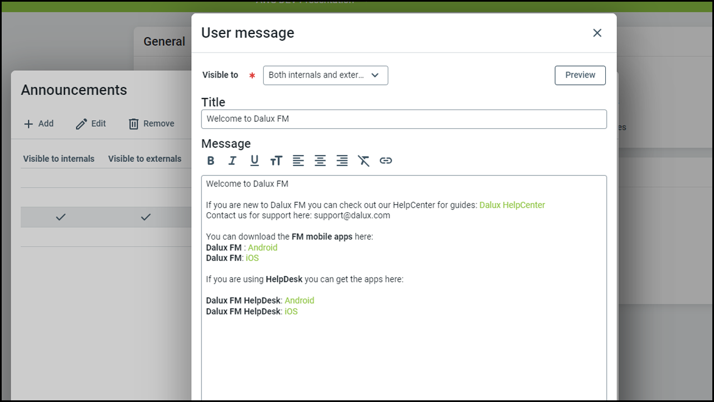Click the Dalux FM HelpDesk iOS link

tap(291, 312)
